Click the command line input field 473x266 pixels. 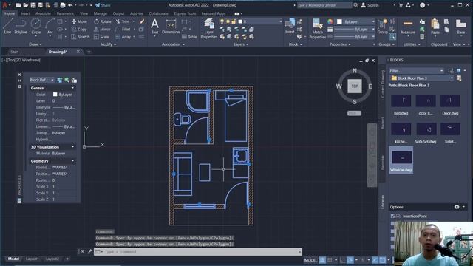coord(198,251)
